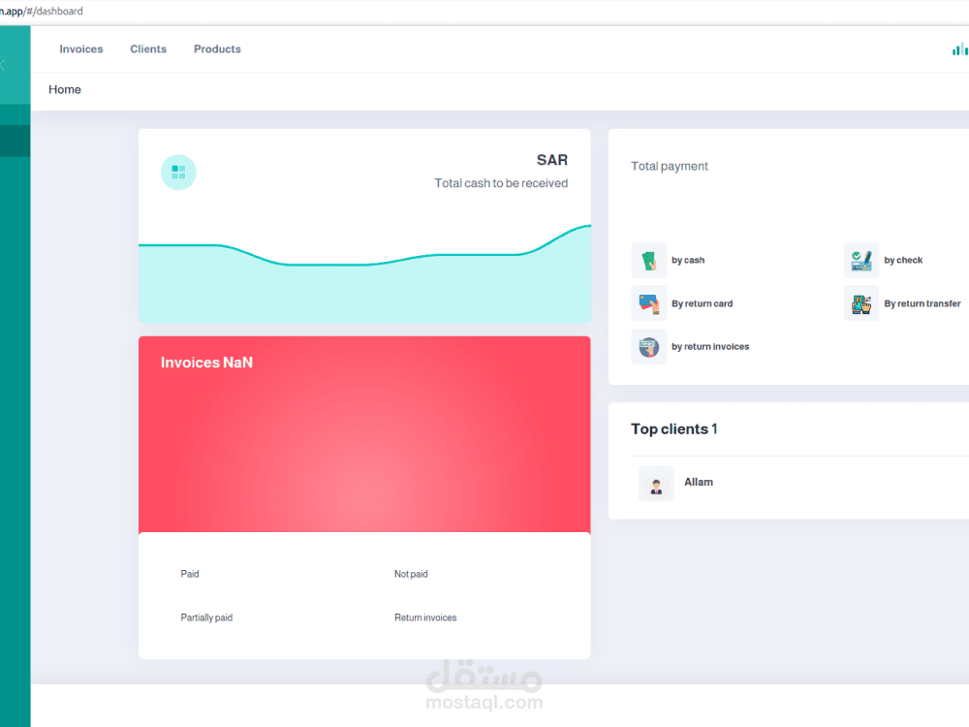Click the dashboard address bar
The image size is (969, 727).
42,11
